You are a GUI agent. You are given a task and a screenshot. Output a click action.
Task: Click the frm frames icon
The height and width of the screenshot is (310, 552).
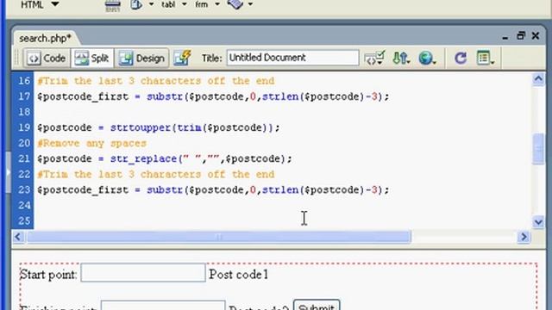coord(201,4)
